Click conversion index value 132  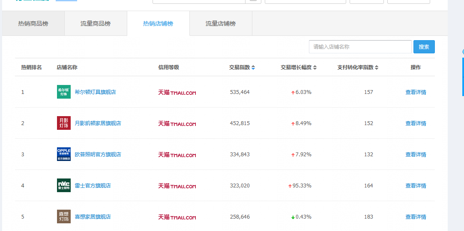tap(368, 154)
